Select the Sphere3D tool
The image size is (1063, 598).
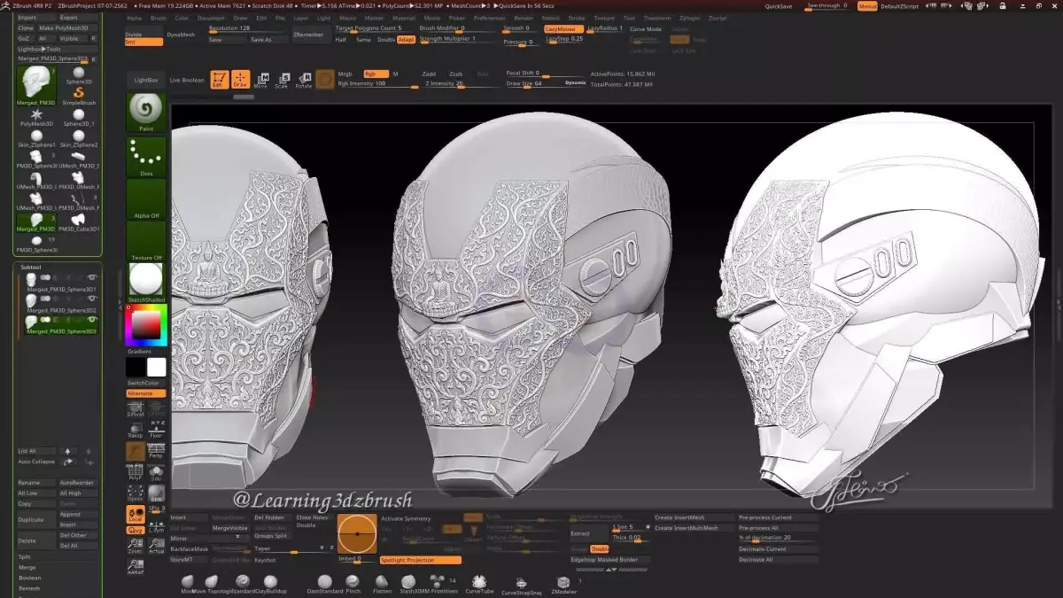point(78,75)
